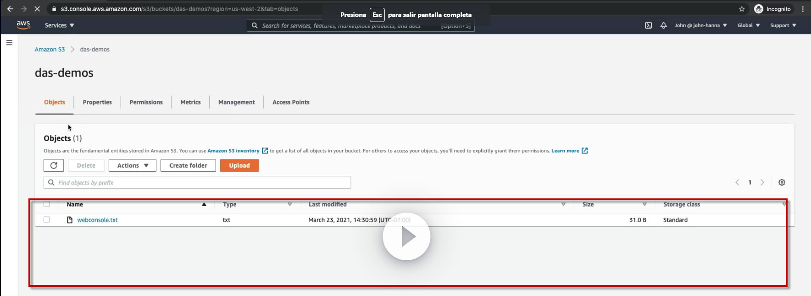Go to the Amazon S3 breadcrumb link

tap(50, 49)
